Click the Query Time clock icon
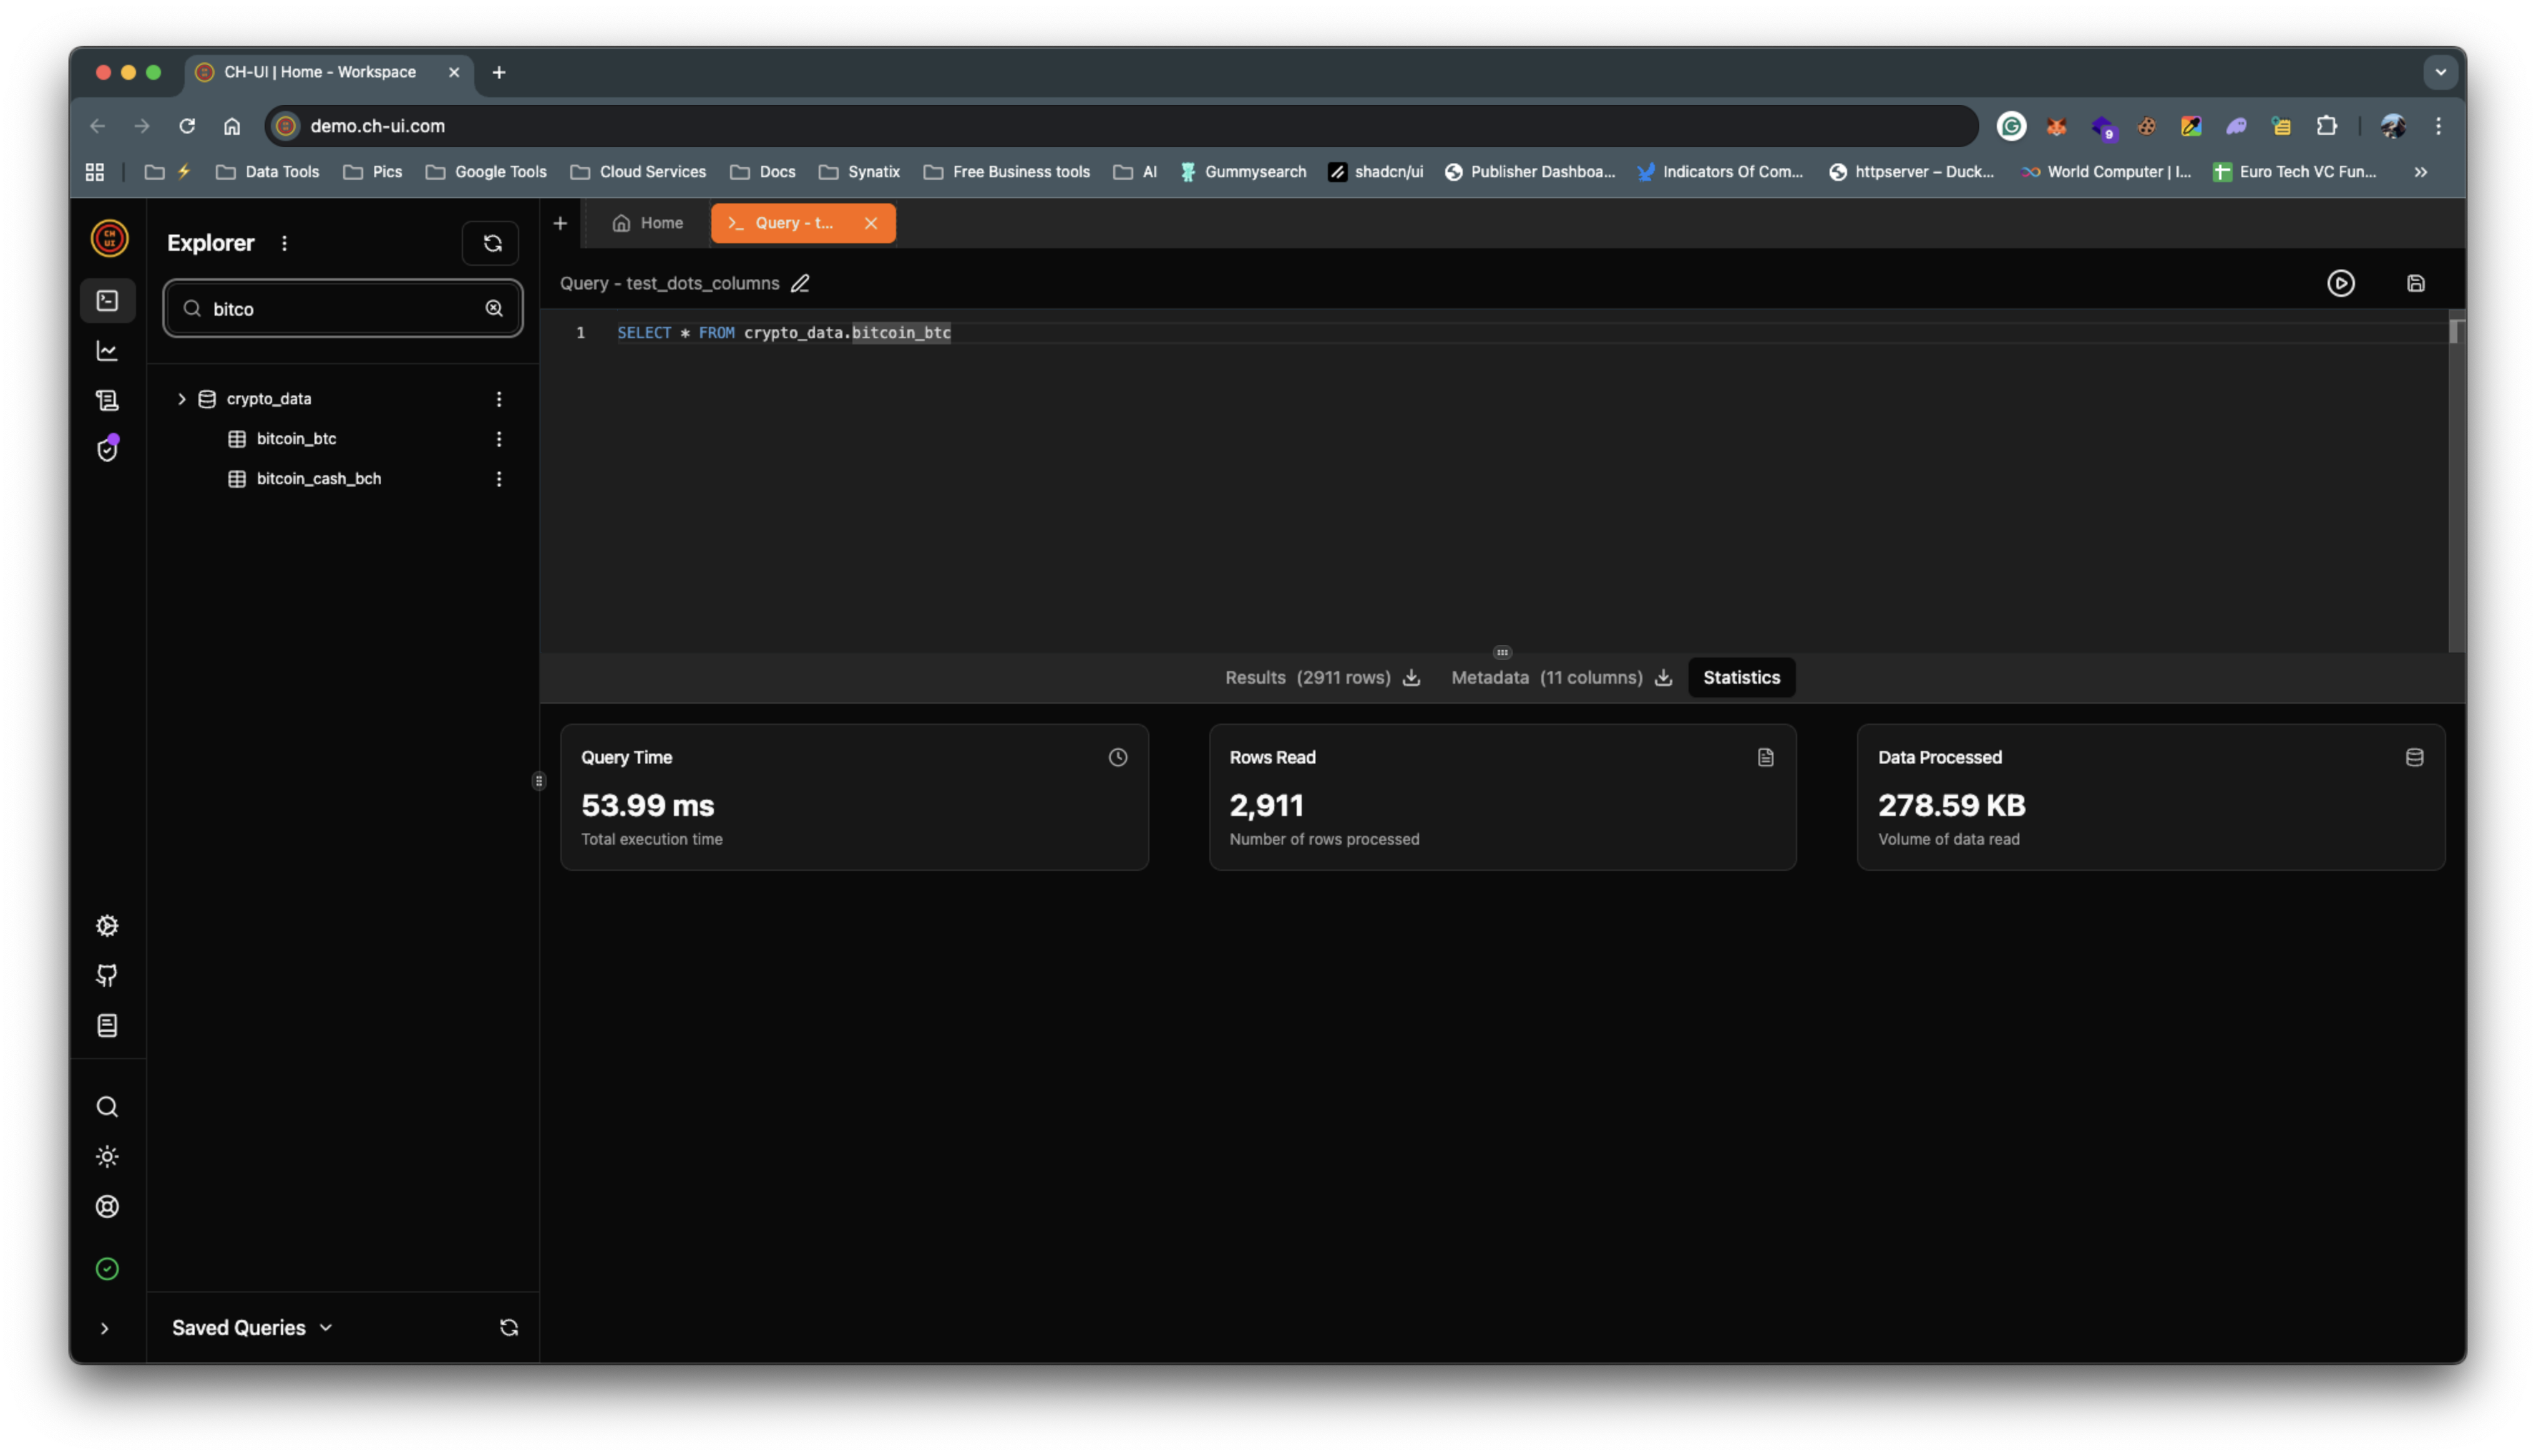The width and height of the screenshot is (2536, 1456). coord(1118,757)
